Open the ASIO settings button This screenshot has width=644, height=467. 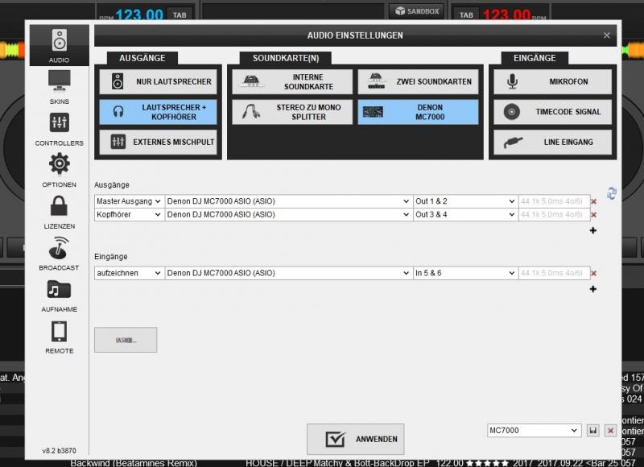coord(126,340)
